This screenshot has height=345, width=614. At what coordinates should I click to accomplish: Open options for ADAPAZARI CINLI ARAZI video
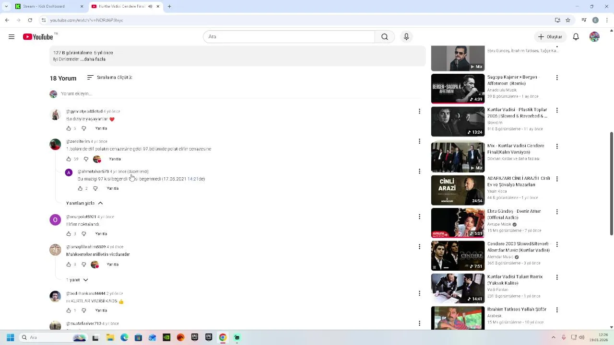pos(557,179)
